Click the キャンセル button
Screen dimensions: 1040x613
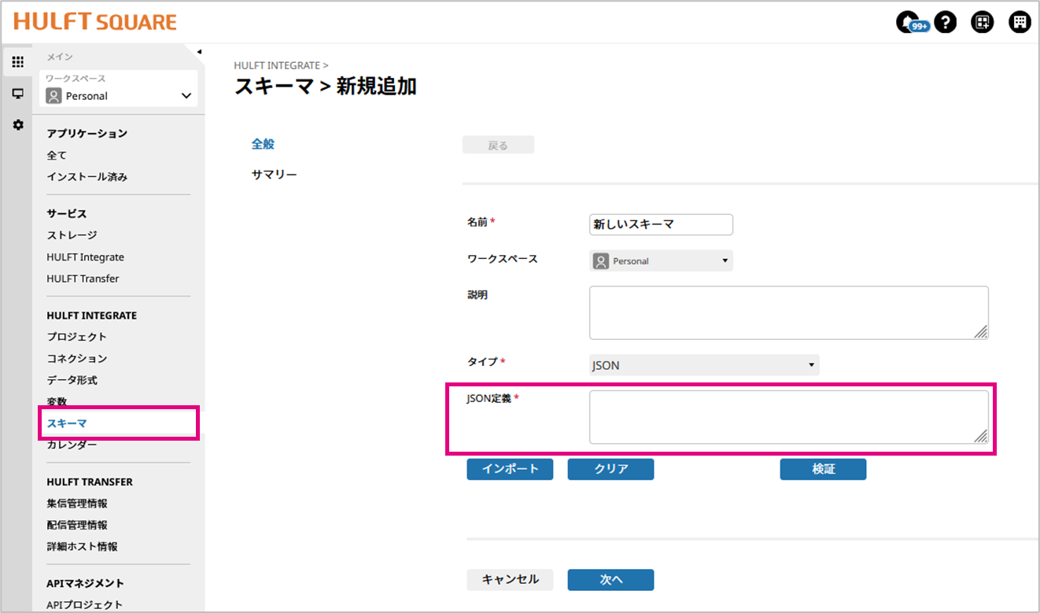(x=510, y=579)
